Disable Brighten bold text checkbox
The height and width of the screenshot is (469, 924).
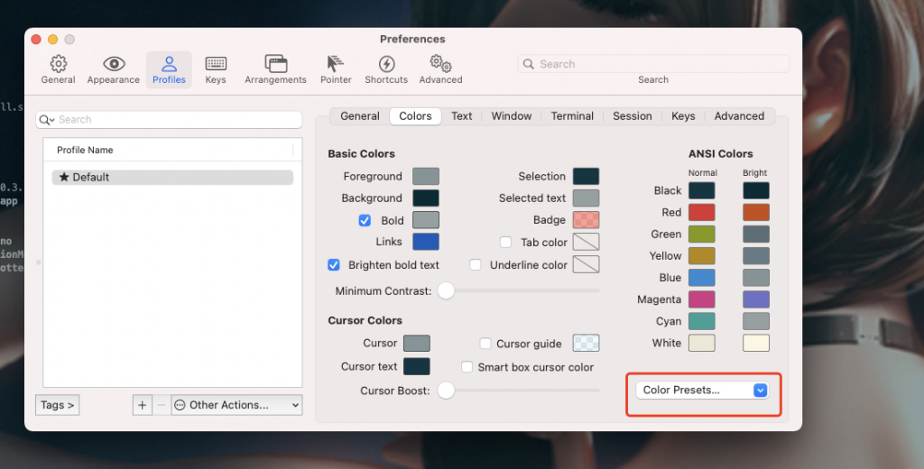coord(333,265)
